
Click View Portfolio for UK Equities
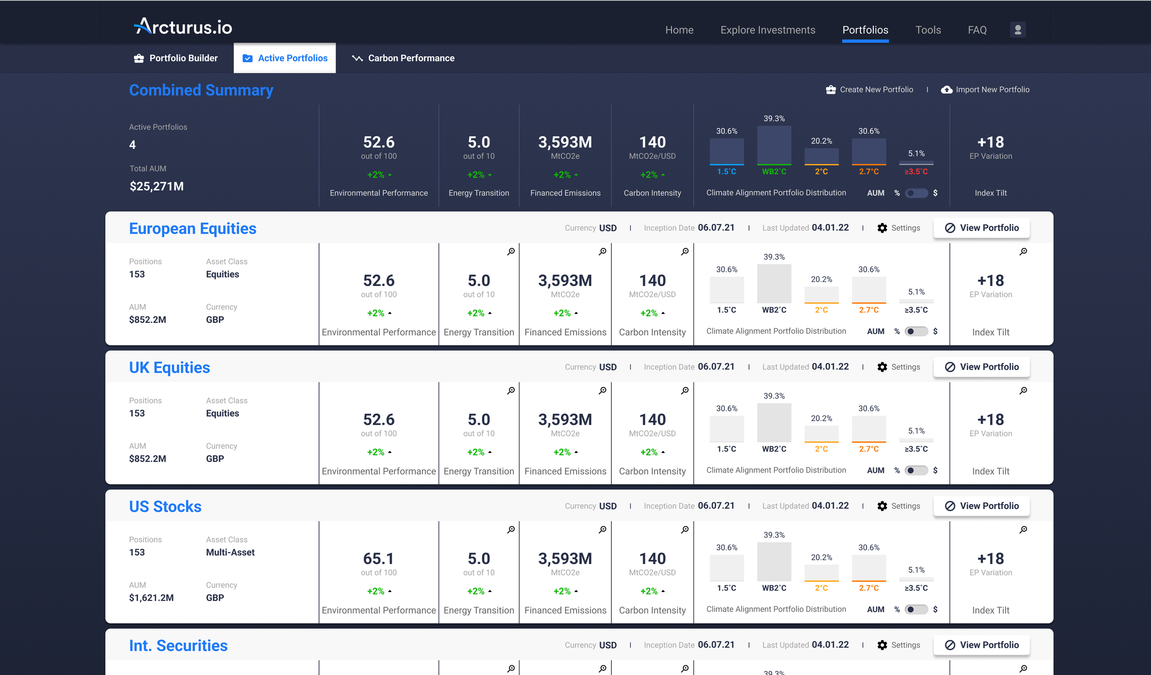[x=981, y=367]
